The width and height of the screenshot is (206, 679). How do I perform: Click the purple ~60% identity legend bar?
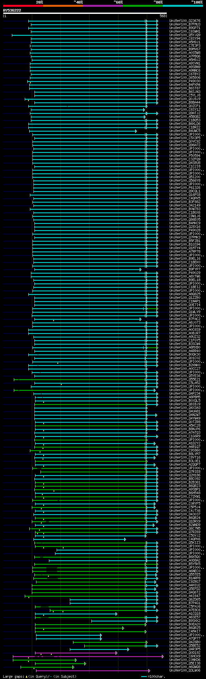[x=103, y=6]
